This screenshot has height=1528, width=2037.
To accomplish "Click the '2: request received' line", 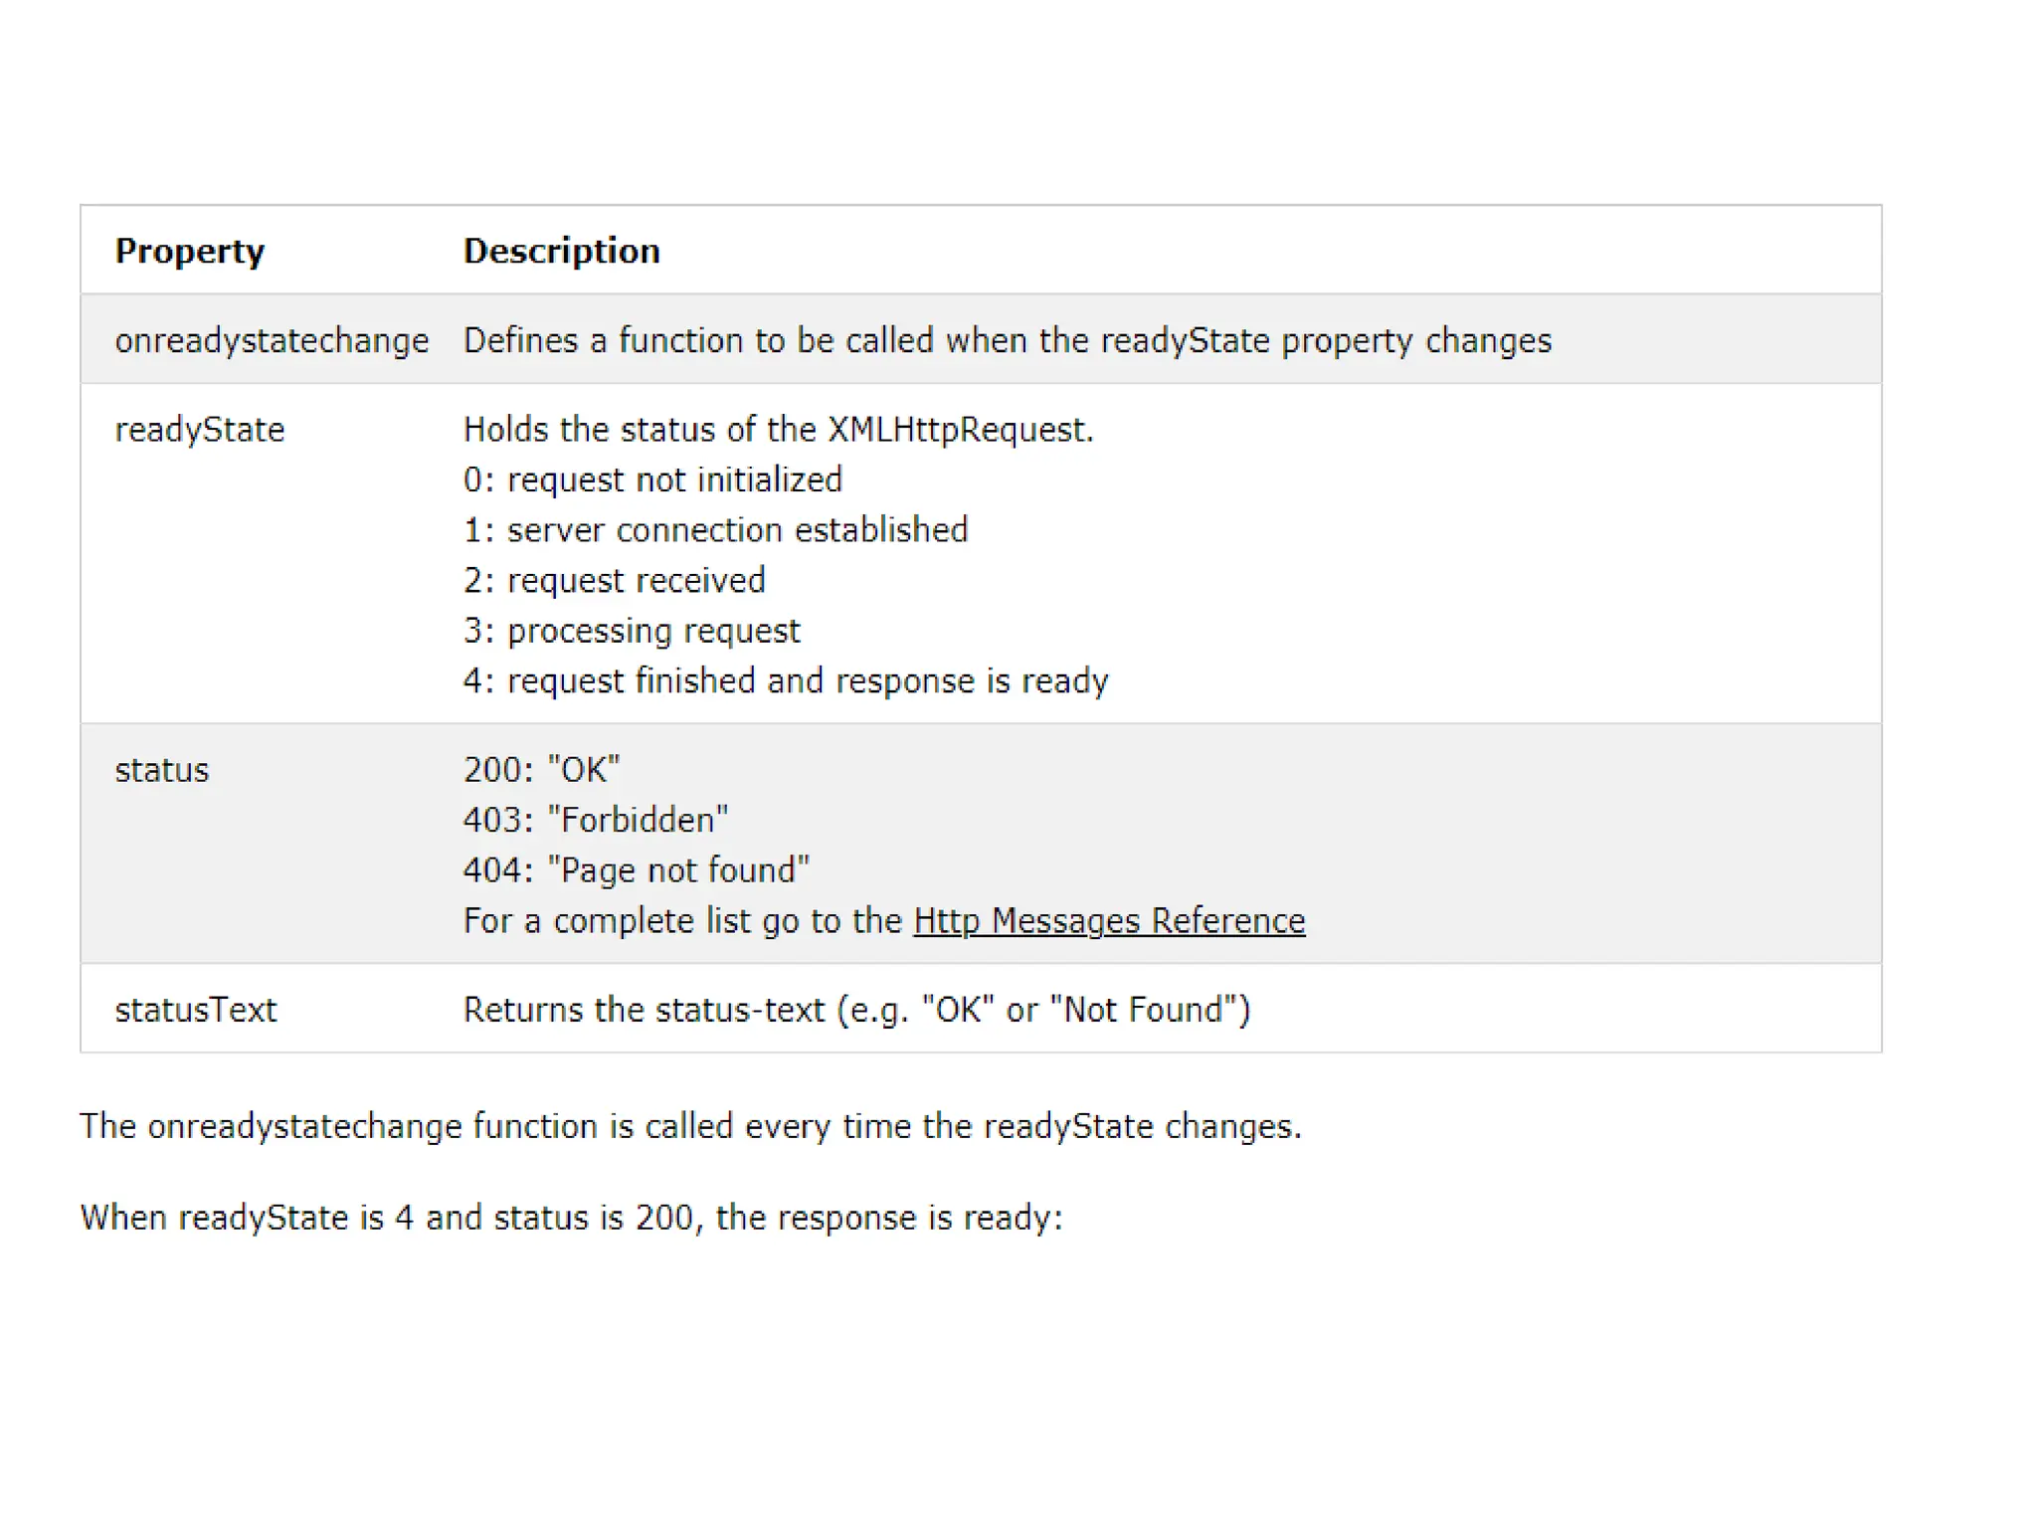I will tap(614, 580).
